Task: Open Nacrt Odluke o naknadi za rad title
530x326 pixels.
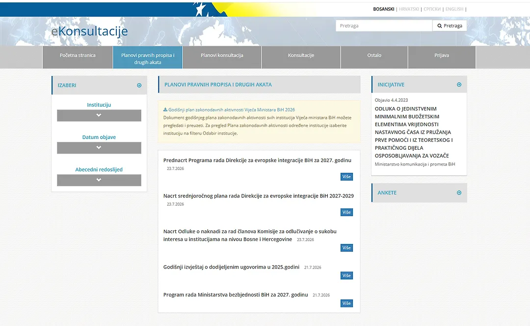Action: (x=250, y=235)
